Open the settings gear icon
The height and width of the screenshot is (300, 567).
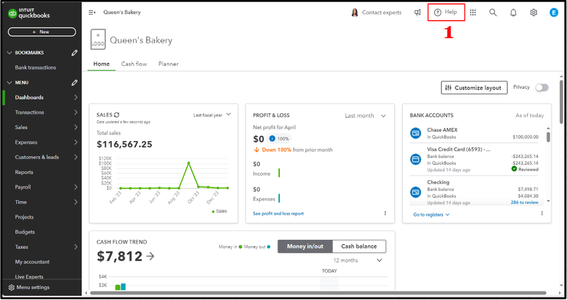click(x=533, y=12)
